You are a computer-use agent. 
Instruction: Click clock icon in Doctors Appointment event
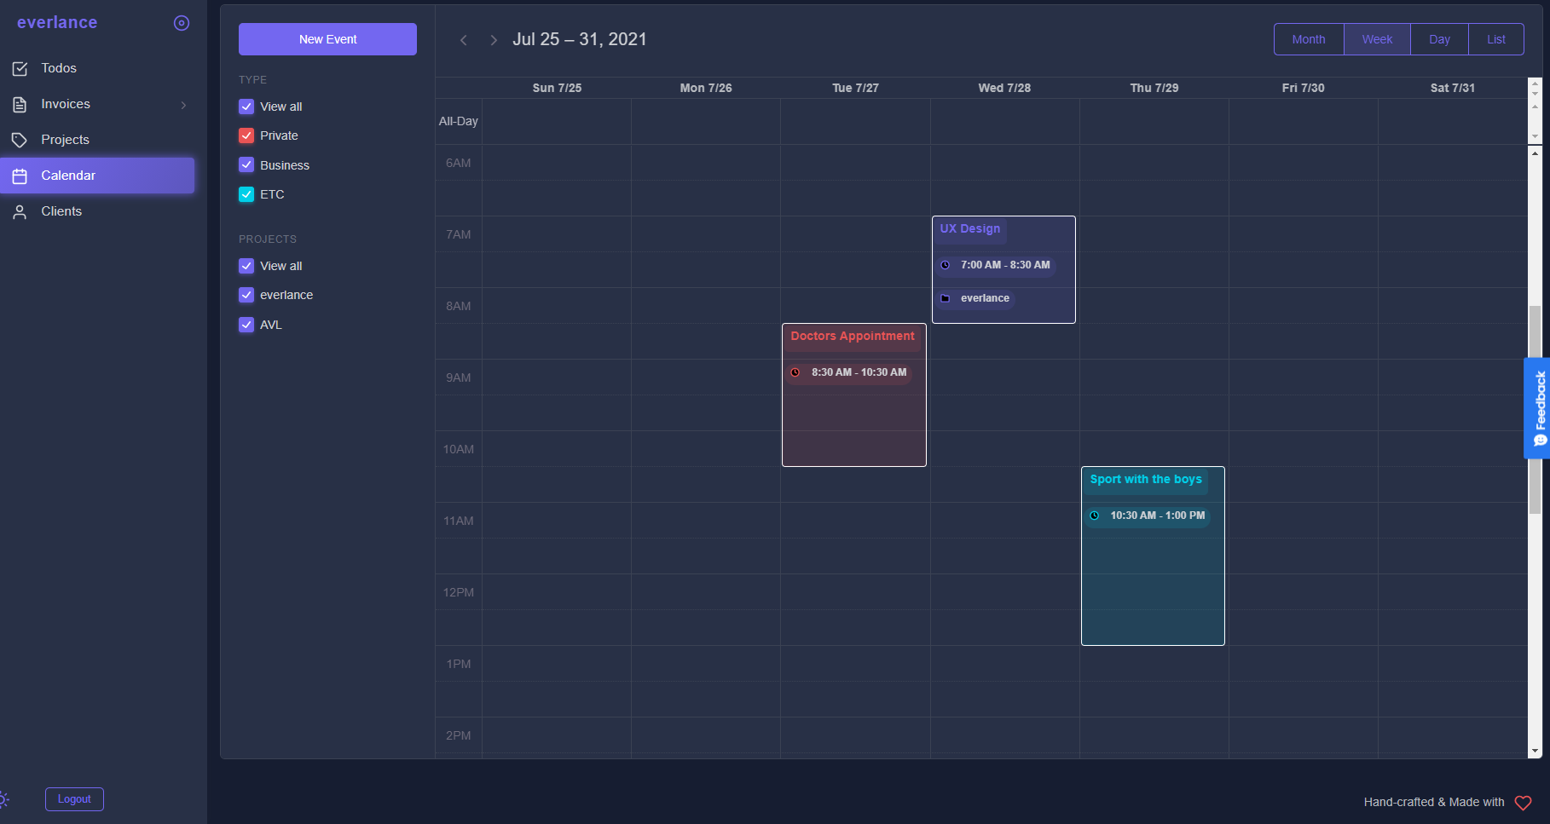point(795,372)
